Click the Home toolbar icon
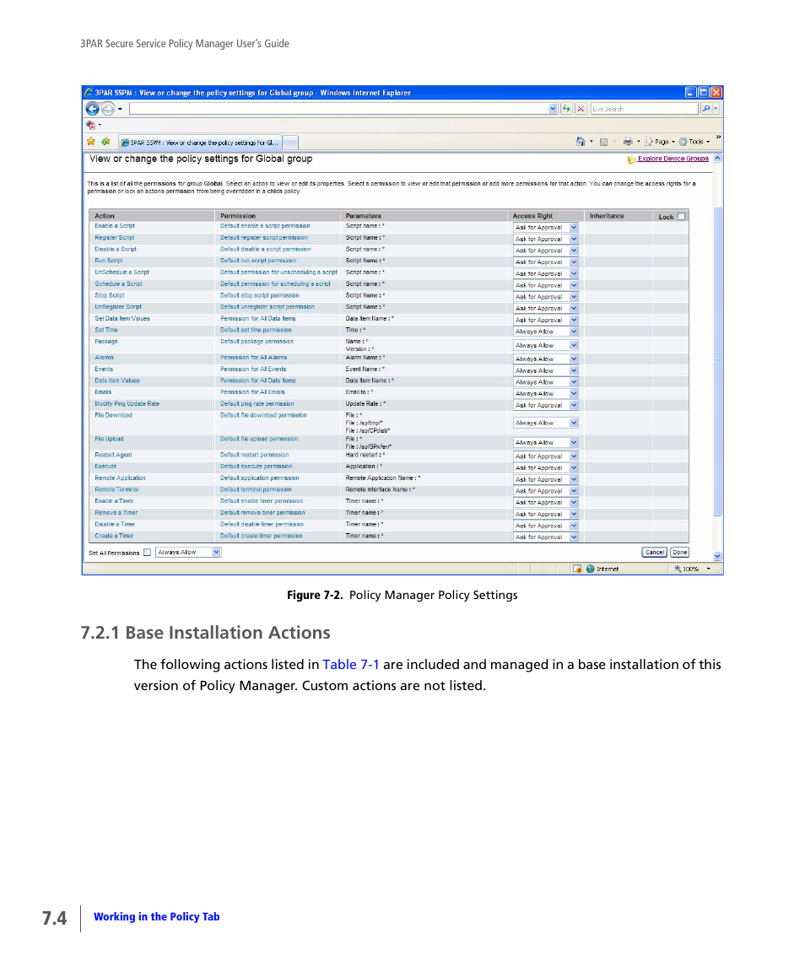805x966 pixels. point(581,142)
